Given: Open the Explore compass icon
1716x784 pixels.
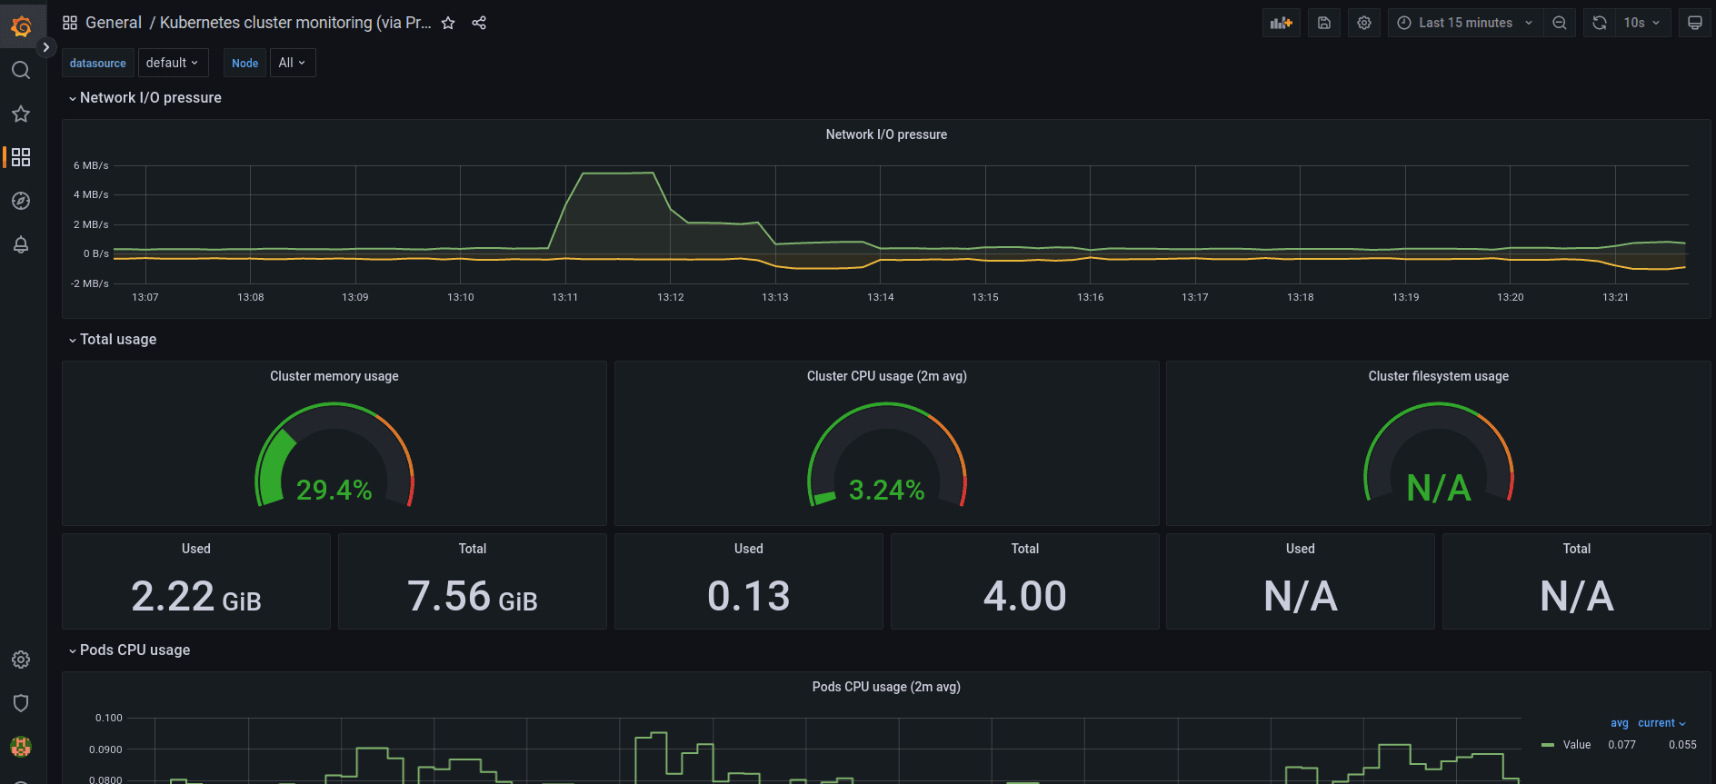Looking at the screenshot, I should pos(21,201).
